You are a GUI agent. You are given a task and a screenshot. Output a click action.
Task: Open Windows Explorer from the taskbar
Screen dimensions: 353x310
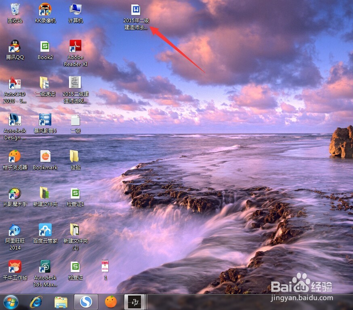[x=61, y=302]
